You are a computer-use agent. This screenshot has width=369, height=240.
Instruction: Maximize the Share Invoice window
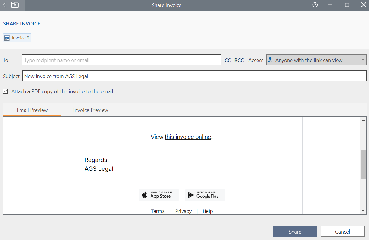[x=347, y=5]
